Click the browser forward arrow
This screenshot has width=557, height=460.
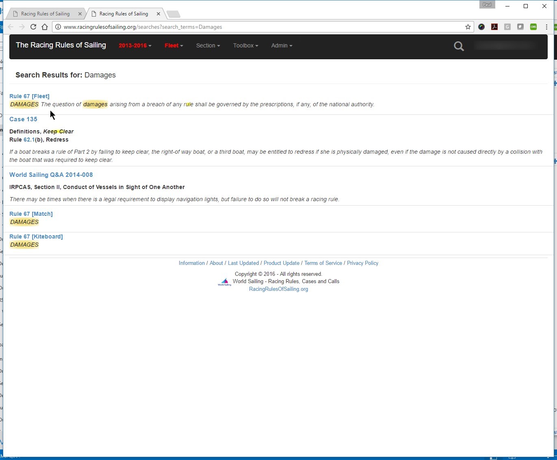[x=22, y=27]
